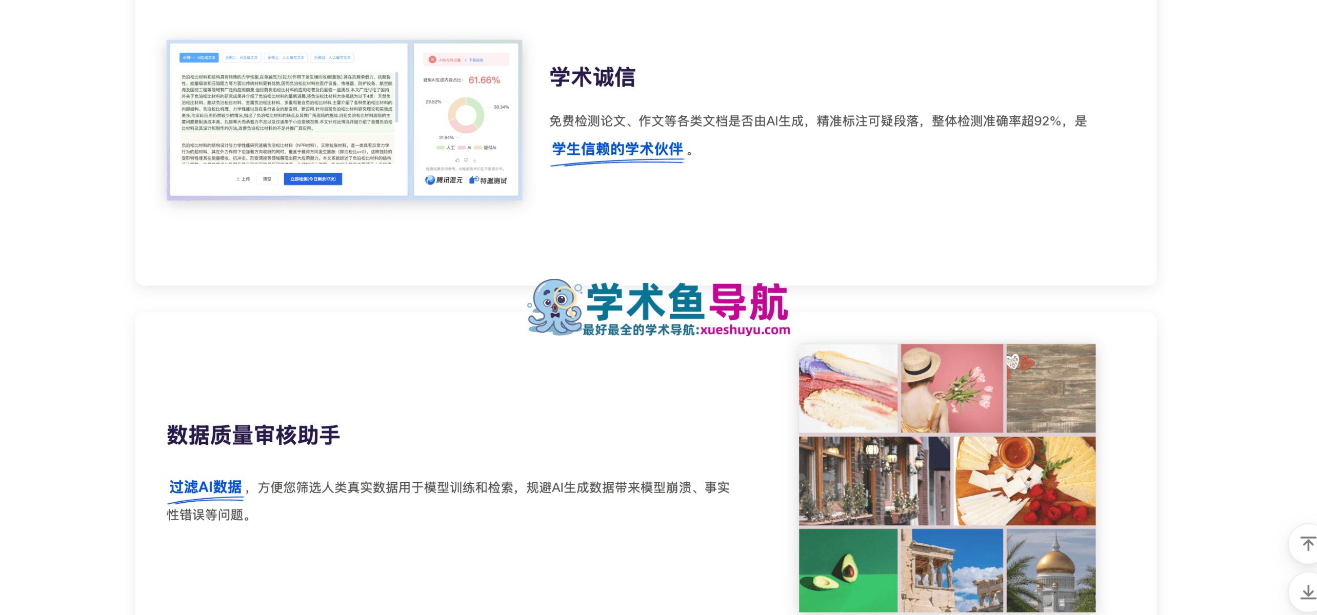The image size is (1317, 615).
Task: Click the thumbs-up icon under the chart
Action: pyautogui.click(x=457, y=160)
